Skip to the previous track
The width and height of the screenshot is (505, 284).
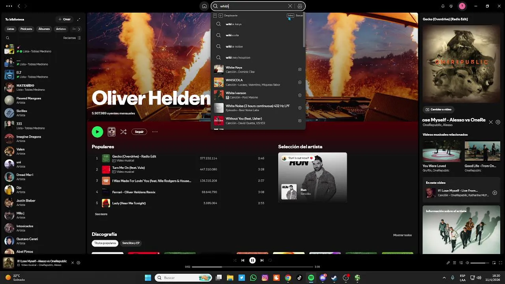click(243, 260)
